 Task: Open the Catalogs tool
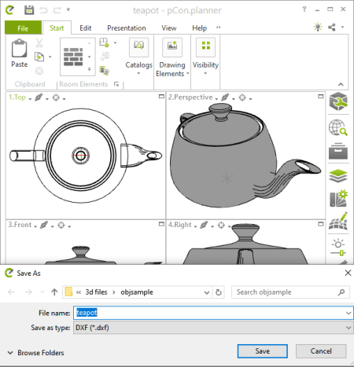pos(138,47)
